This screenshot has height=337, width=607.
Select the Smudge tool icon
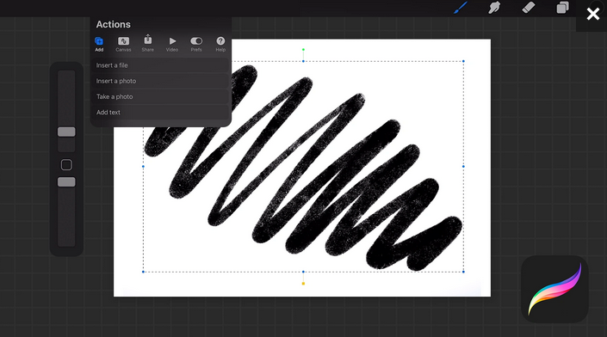(494, 8)
